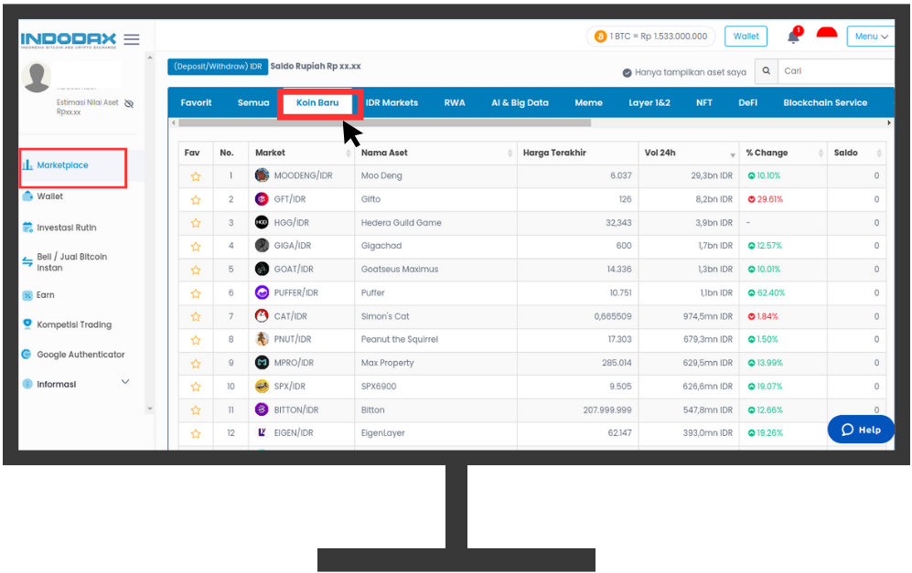The image size is (912, 573).
Task: Favorite the GOAT/IDR star
Action: [196, 271]
